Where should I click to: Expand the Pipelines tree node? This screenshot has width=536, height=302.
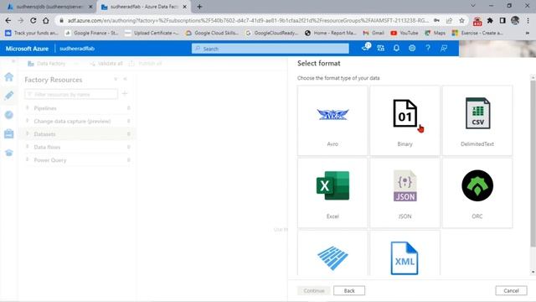click(28, 108)
